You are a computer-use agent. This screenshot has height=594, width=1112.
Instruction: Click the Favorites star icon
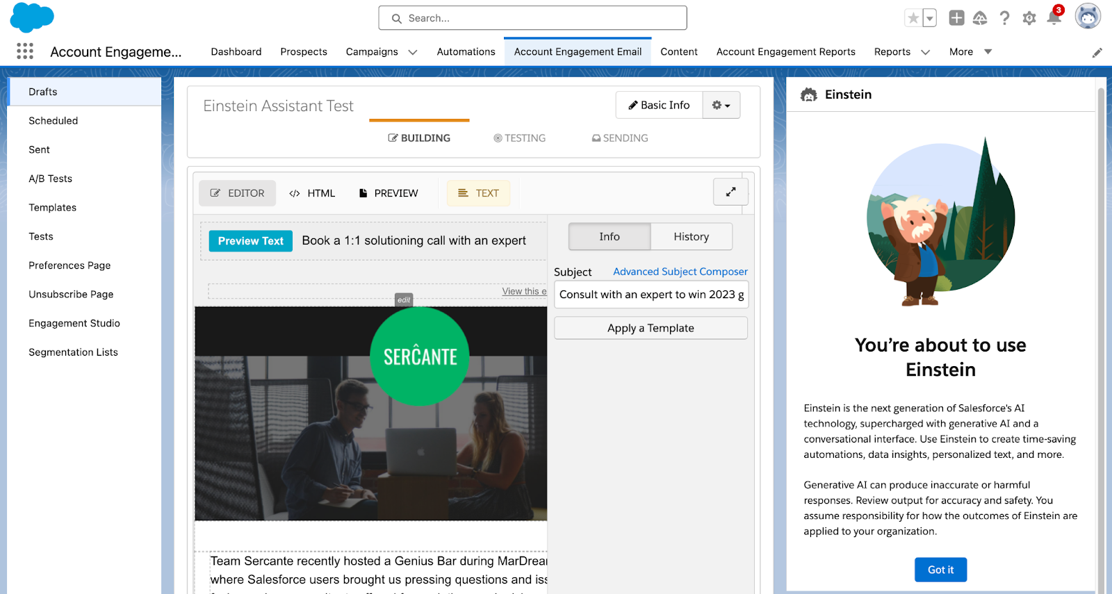click(913, 18)
